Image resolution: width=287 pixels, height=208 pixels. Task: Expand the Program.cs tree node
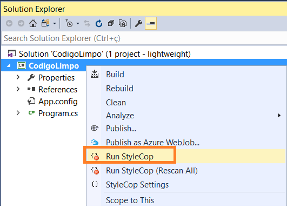[18, 113]
